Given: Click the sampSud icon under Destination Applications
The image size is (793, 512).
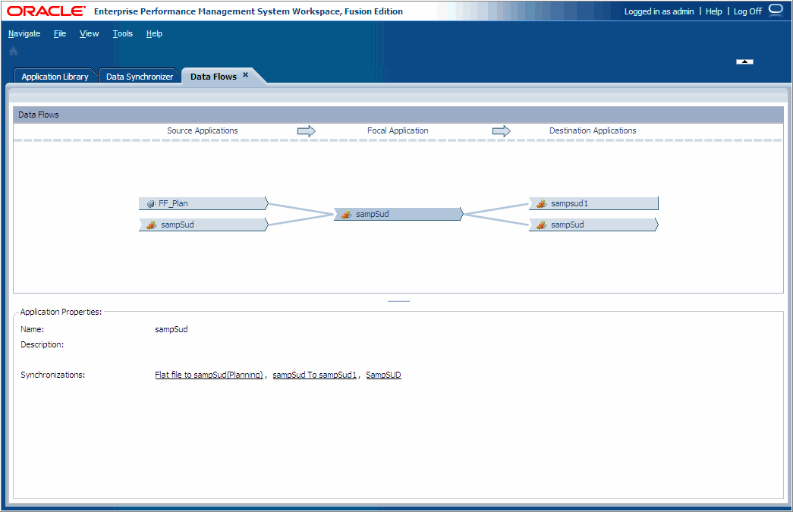Looking at the screenshot, I should tap(541, 225).
